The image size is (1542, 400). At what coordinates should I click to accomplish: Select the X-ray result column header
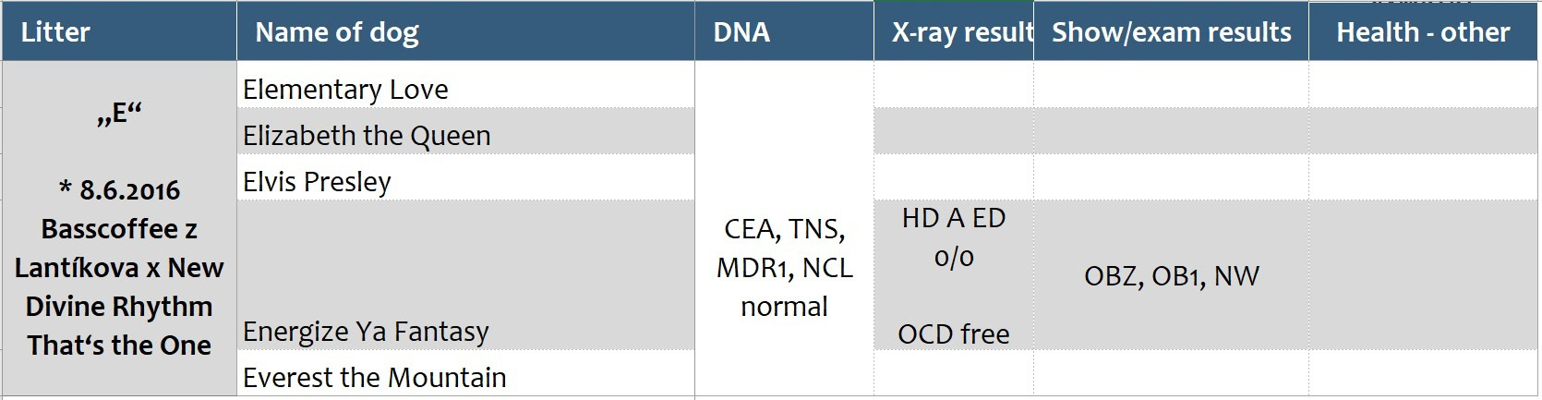coord(954,32)
